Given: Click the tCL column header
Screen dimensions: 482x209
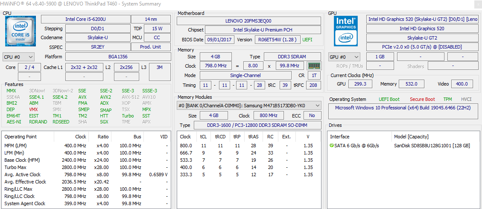Looking at the screenshot, I should click(x=203, y=137).
